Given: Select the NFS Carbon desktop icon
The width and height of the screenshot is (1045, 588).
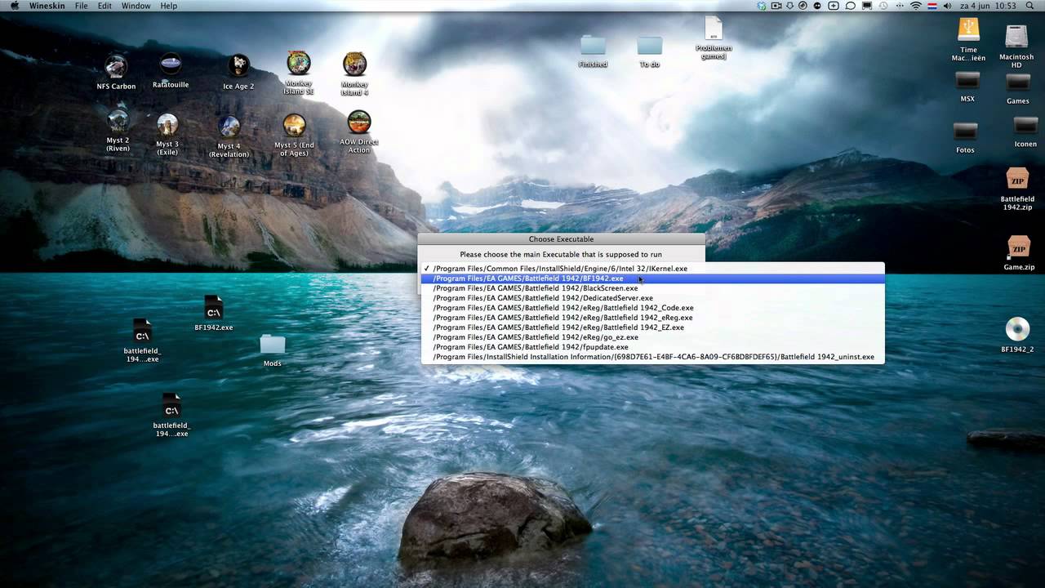Looking at the screenshot, I should click(116, 66).
